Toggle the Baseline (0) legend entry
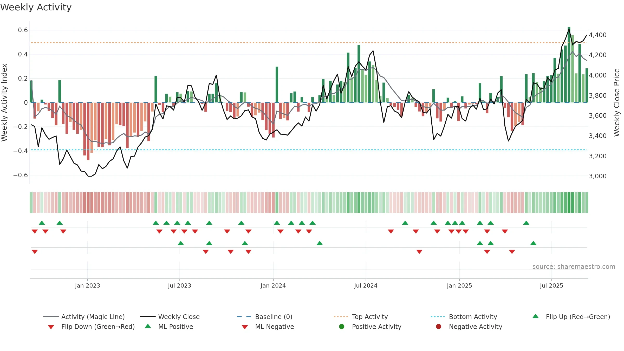This screenshot has width=624, height=351. pos(265,317)
